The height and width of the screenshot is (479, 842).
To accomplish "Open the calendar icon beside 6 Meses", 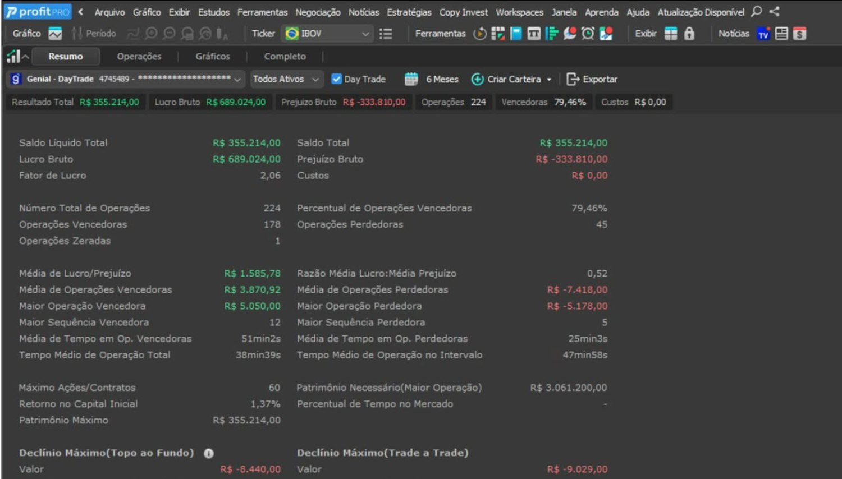I will pos(411,79).
